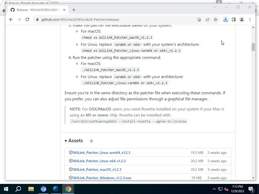Click the package icon beside Linux-x64 asset
Image resolution: width=259 pixels, height=194 pixels.
click(71, 161)
